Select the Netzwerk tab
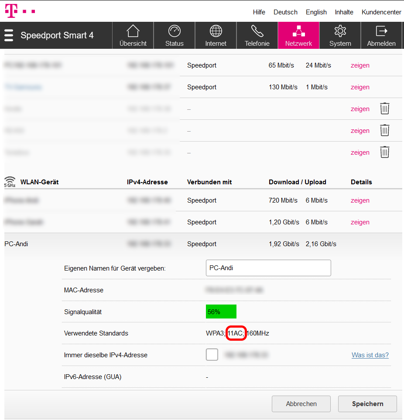404x420 pixels. (298, 35)
